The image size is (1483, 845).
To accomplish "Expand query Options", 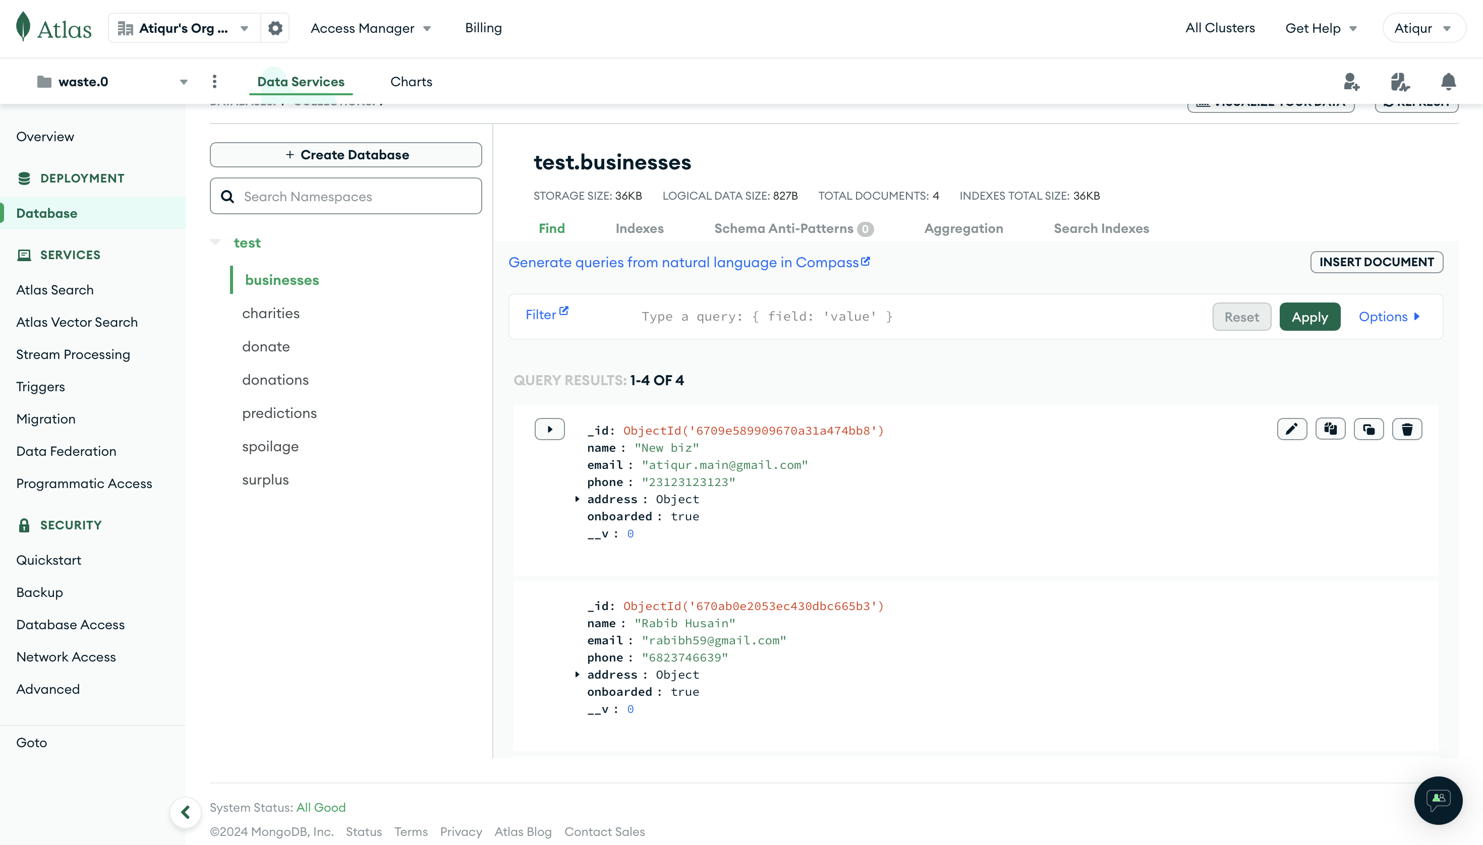I will [x=1389, y=316].
